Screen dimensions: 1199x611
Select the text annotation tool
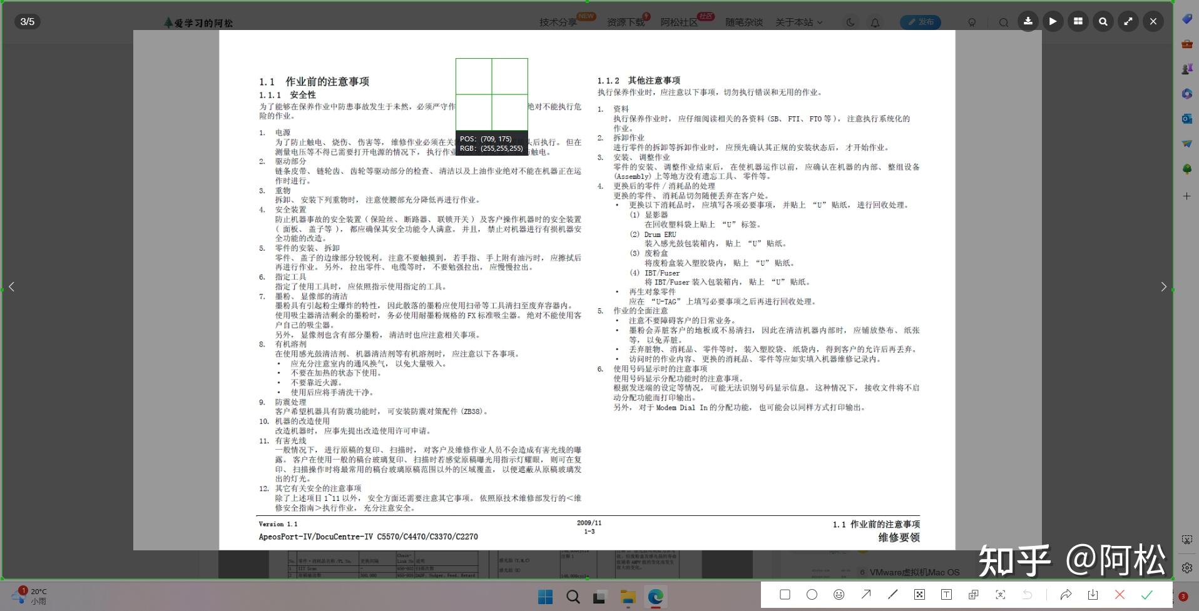(946, 595)
